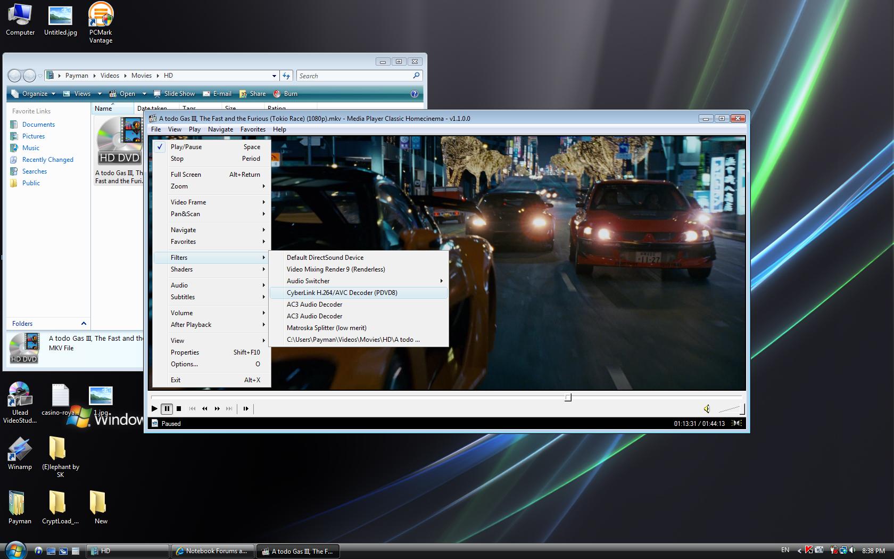
Task: Toggle the checked Play/Pause menu entry
Action: 212,147
